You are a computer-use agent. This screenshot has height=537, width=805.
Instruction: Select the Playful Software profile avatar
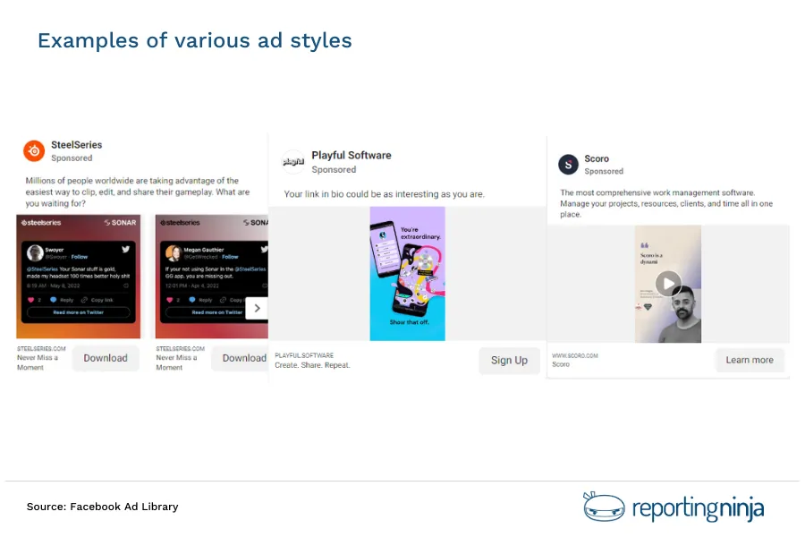pos(293,159)
